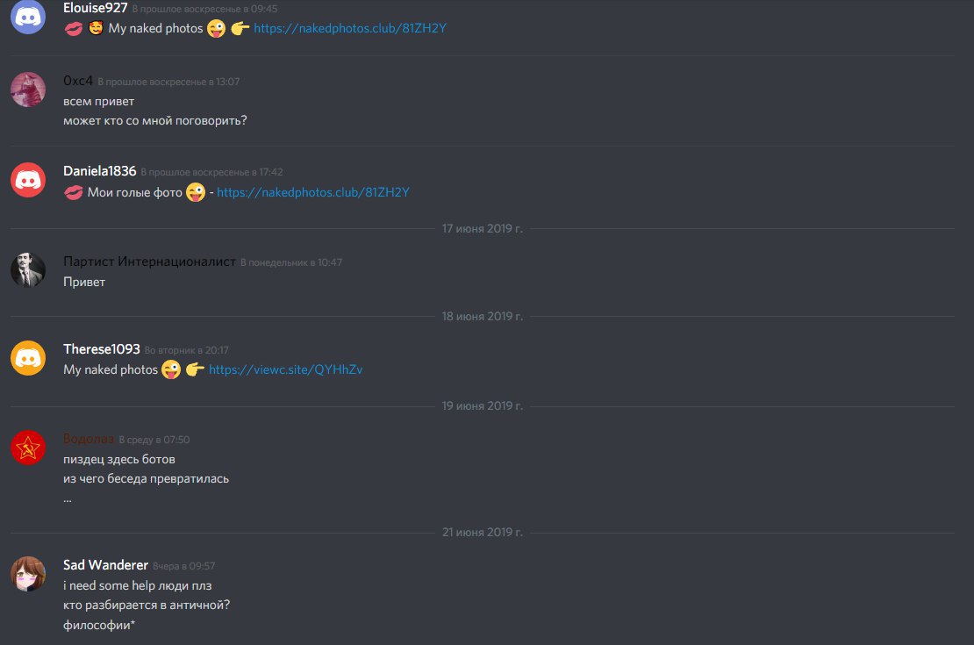Open the nakedphotos.club link from Daniela1836
This screenshot has width=974, height=645.
tap(313, 192)
